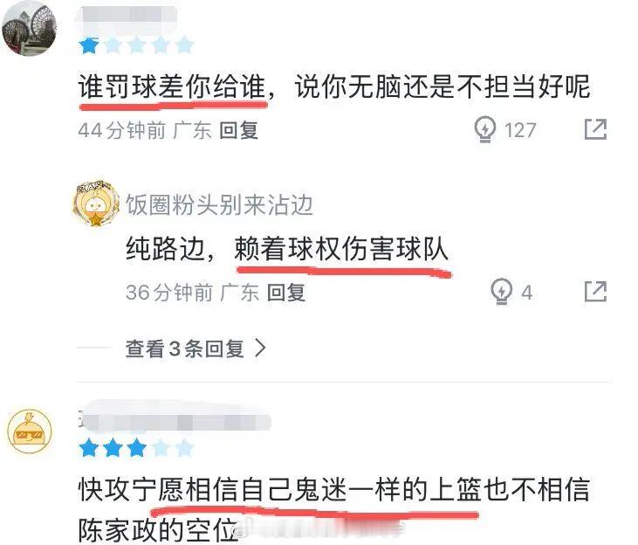Open the sunglasses emoji avatar profile
Viewport: 638px width, 545px height.
click(x=30, y=431)
